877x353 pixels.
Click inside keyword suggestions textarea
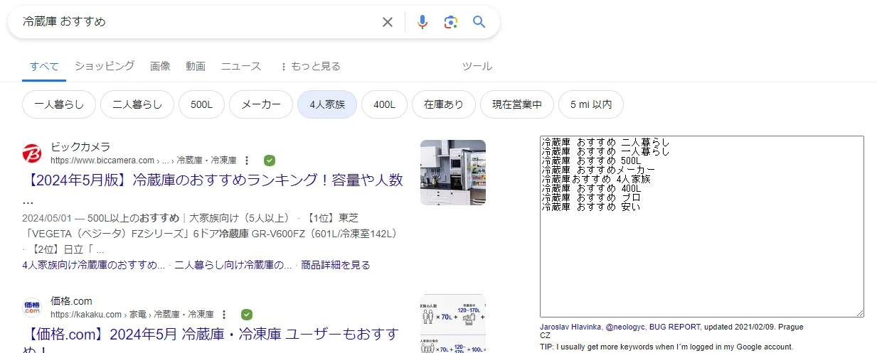(x=702, y=226)
